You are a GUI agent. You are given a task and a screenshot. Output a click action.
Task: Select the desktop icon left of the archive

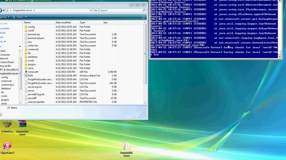tap(7, 124)
